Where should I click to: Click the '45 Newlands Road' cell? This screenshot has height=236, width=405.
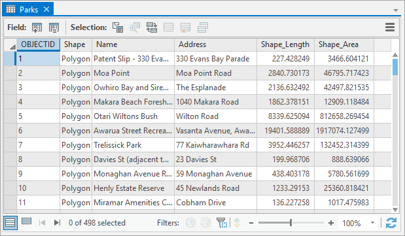coord(215,188)
